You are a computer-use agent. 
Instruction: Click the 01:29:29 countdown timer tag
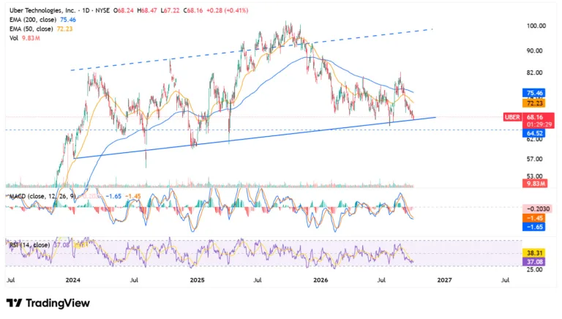(539, 124)
